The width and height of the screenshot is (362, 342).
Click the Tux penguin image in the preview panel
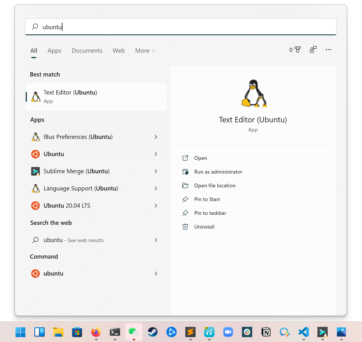[253, 93]
